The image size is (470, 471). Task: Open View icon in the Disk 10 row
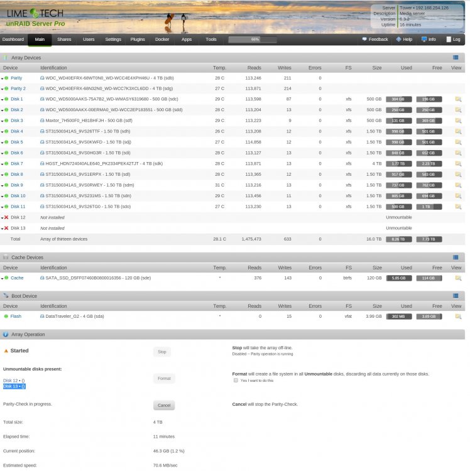[458, 196]
